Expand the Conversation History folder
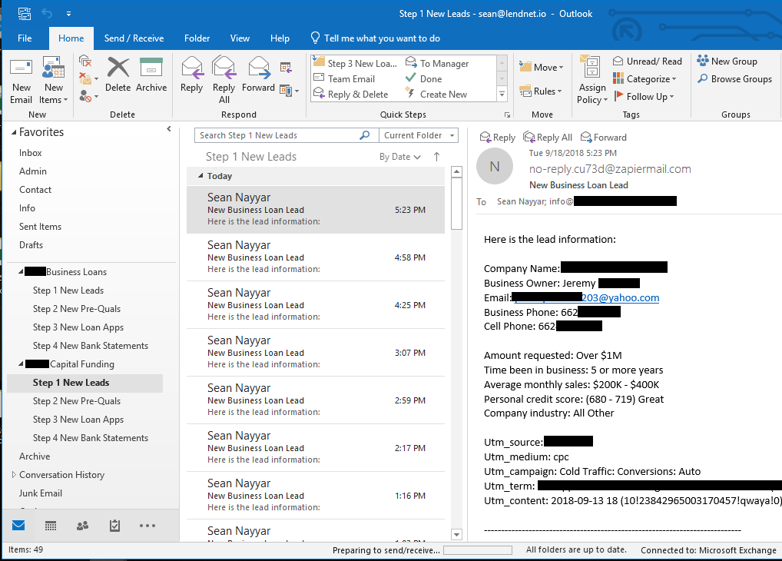Image resolution: width=782 pixels, height=561 pixels. pyautogui.click(x=14, y=475)
